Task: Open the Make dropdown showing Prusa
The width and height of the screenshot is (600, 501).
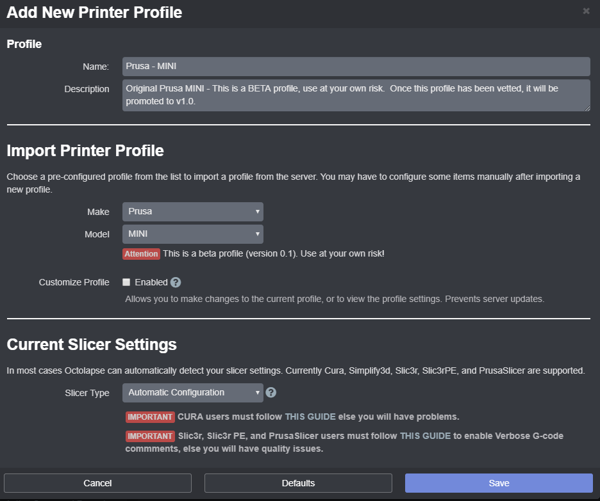Action: 193,212
